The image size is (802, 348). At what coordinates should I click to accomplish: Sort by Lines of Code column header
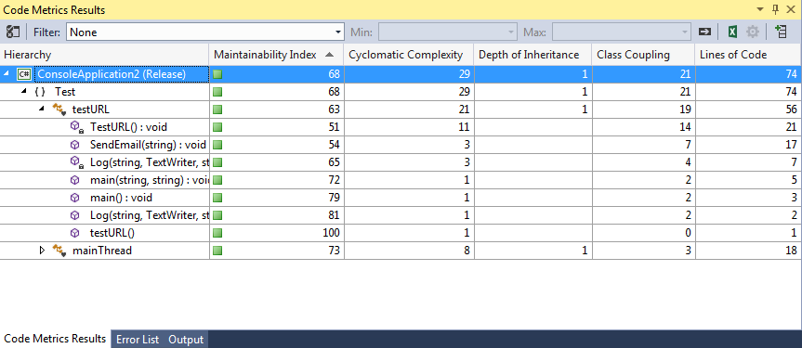pos(748,55)
